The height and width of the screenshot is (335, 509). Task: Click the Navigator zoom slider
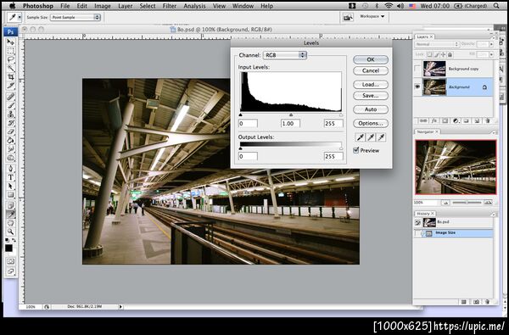click(467, 203)
